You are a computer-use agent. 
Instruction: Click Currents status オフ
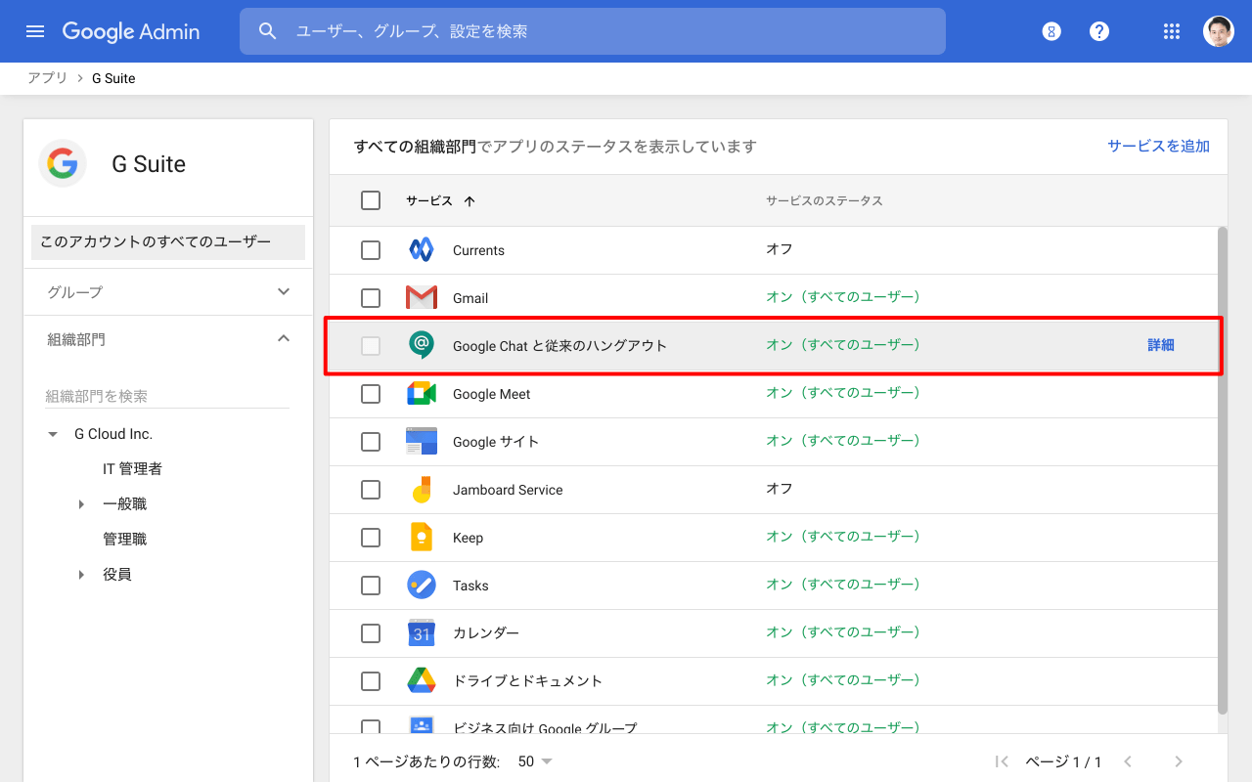[780, 249]
